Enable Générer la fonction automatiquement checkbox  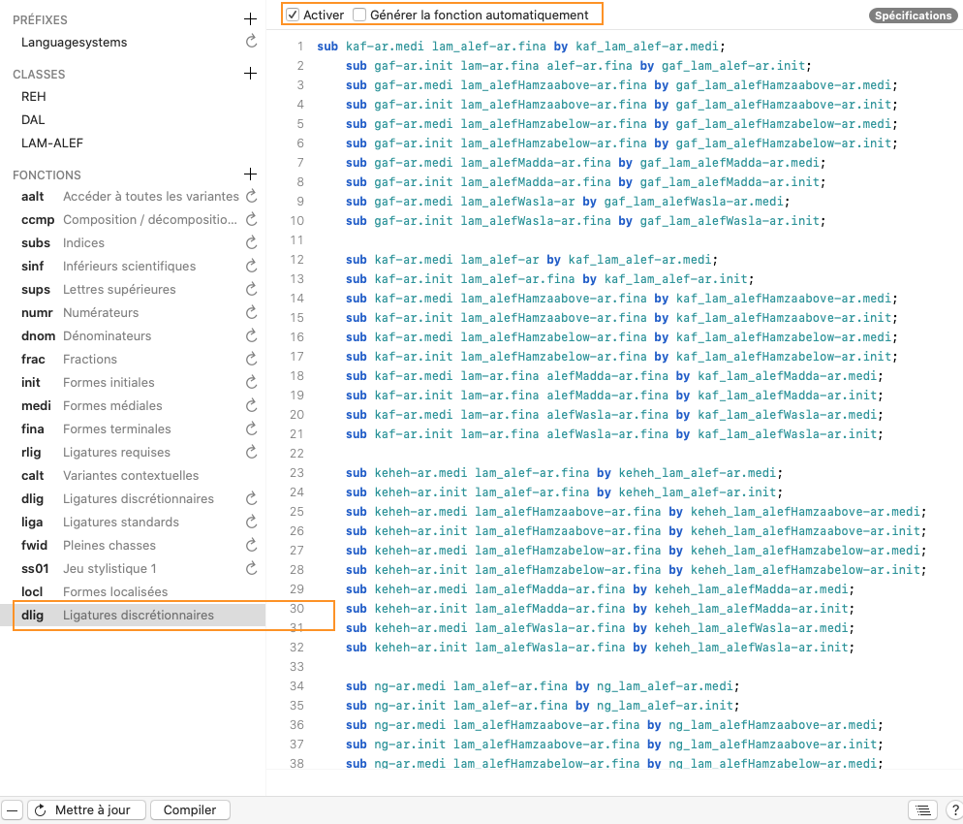[359, 15]
